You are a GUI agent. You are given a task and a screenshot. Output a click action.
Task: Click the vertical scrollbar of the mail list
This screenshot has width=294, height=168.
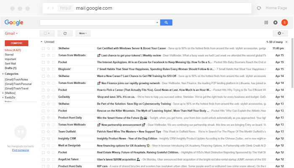292,64
